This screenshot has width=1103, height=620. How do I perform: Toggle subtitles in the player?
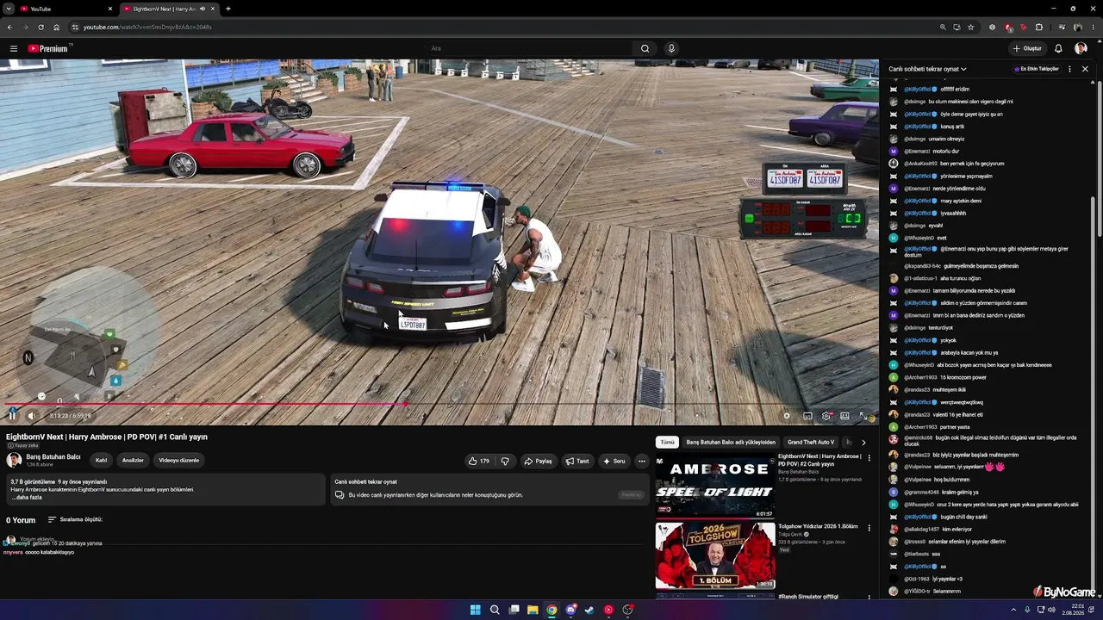point(807,416)
